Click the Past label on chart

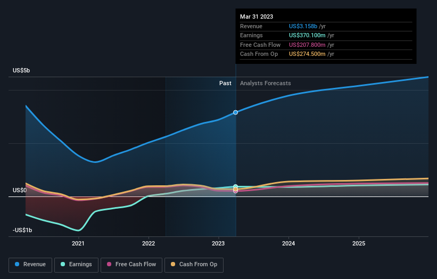point(225,83)
